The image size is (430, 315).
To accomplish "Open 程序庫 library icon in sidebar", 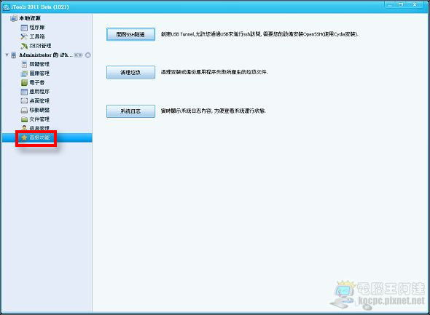I will tap(24, 28).
